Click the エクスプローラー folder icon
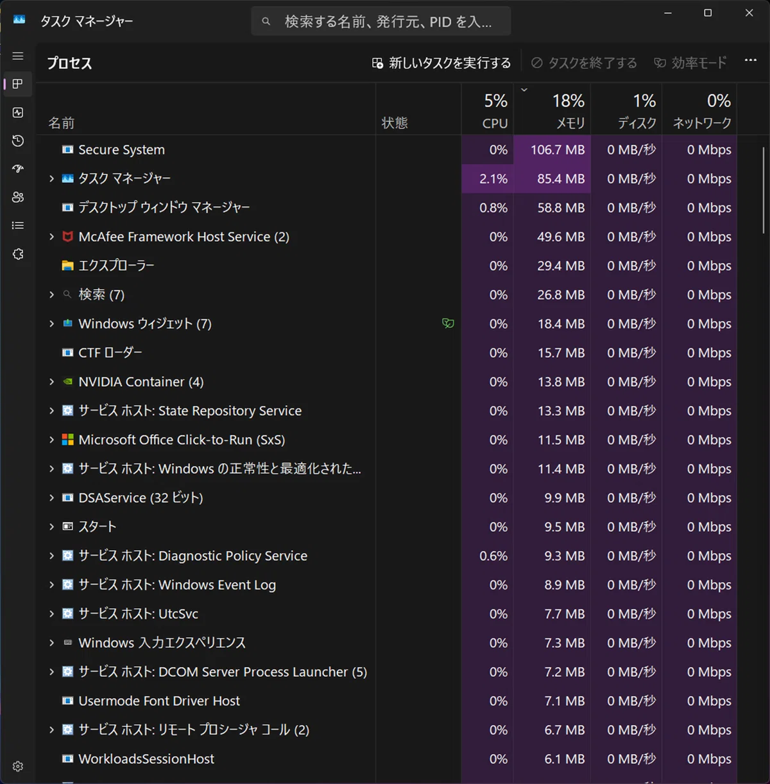The width and height of the screenshot is (770, 784). [x=67, y=266]
